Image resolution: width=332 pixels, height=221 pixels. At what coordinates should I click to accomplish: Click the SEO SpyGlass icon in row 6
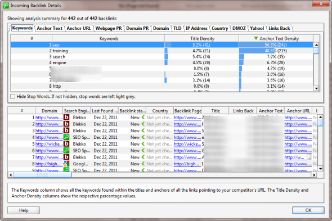click(66, 151)
